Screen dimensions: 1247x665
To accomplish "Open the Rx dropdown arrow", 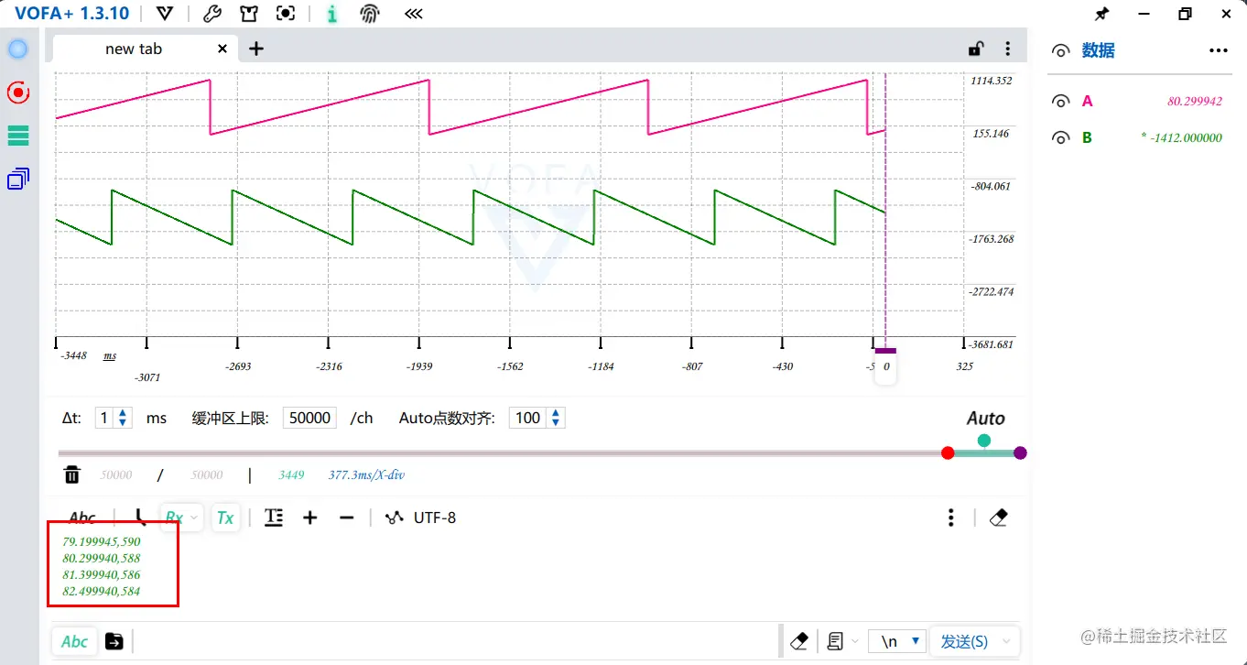I will (x=194, y=518).
